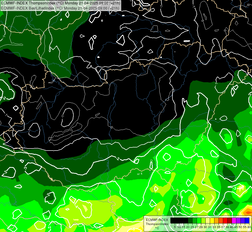This screenshot has width=252, height=232.
Task: Click the ECMWF-INDEX ThompsonIndex title line
Action: coord(60,3)
